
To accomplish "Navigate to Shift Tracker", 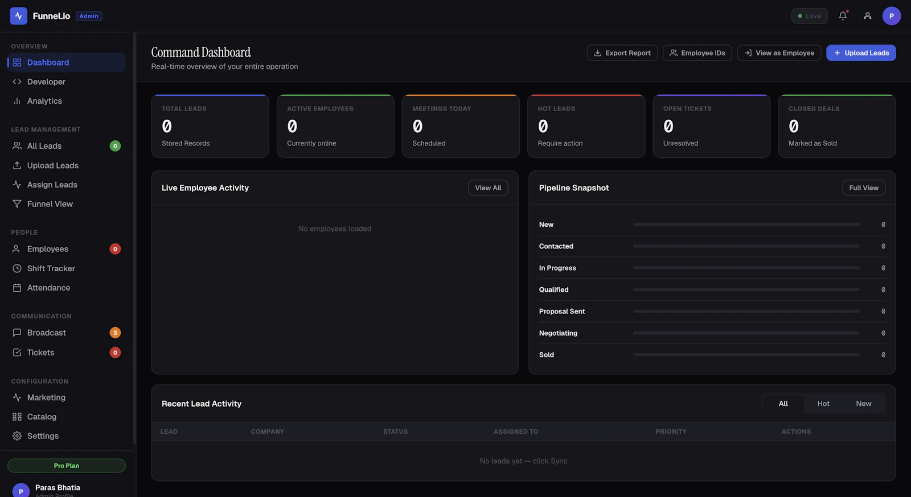I will pyautogui.click(x=67, y=268).
